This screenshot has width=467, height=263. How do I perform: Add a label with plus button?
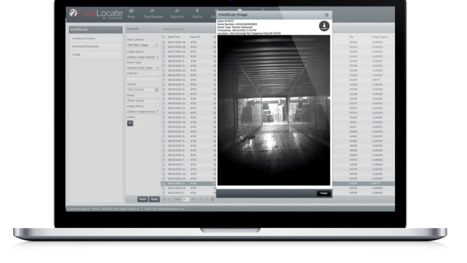tap(130, 123)
